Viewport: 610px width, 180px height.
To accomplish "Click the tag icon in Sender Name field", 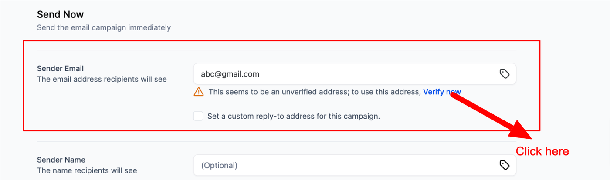I will 504,165.
